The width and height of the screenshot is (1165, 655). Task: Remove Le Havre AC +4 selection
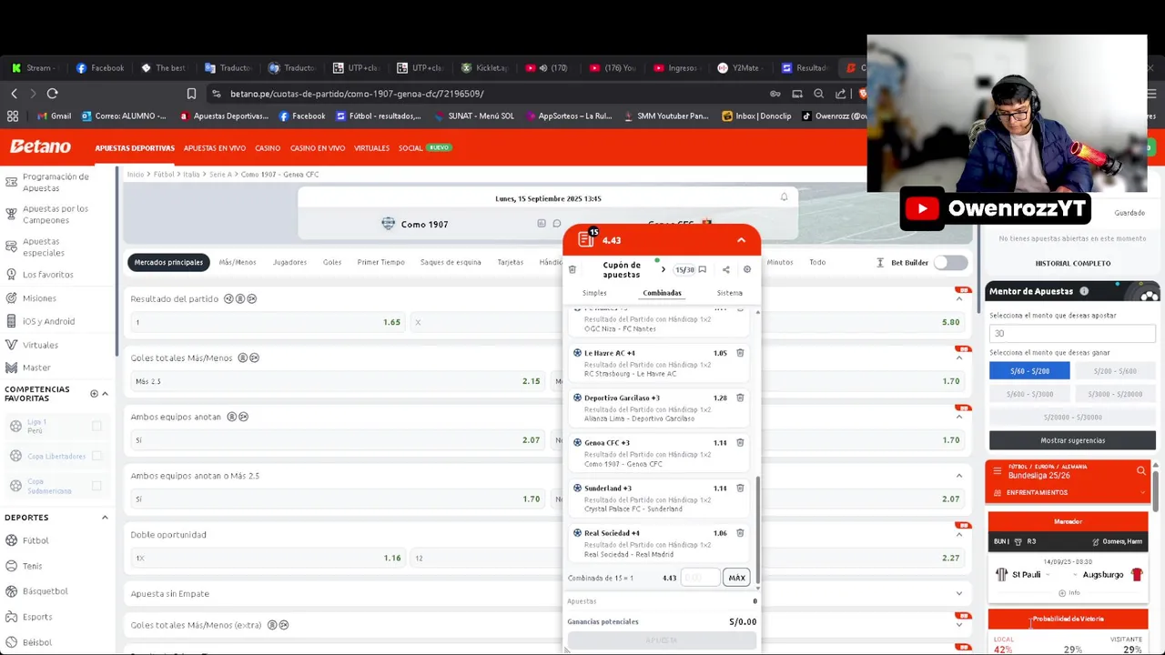[740, 353]
